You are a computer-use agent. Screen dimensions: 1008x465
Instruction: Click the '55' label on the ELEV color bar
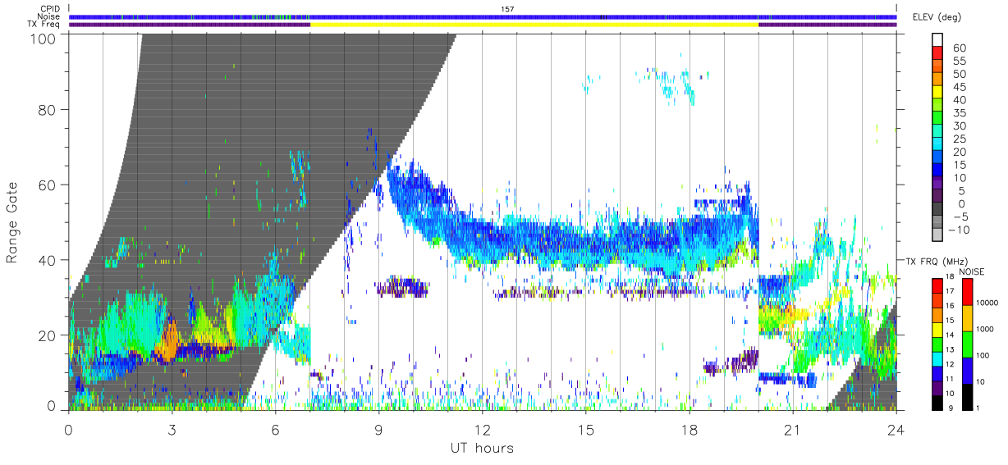(x=960, y=61)
